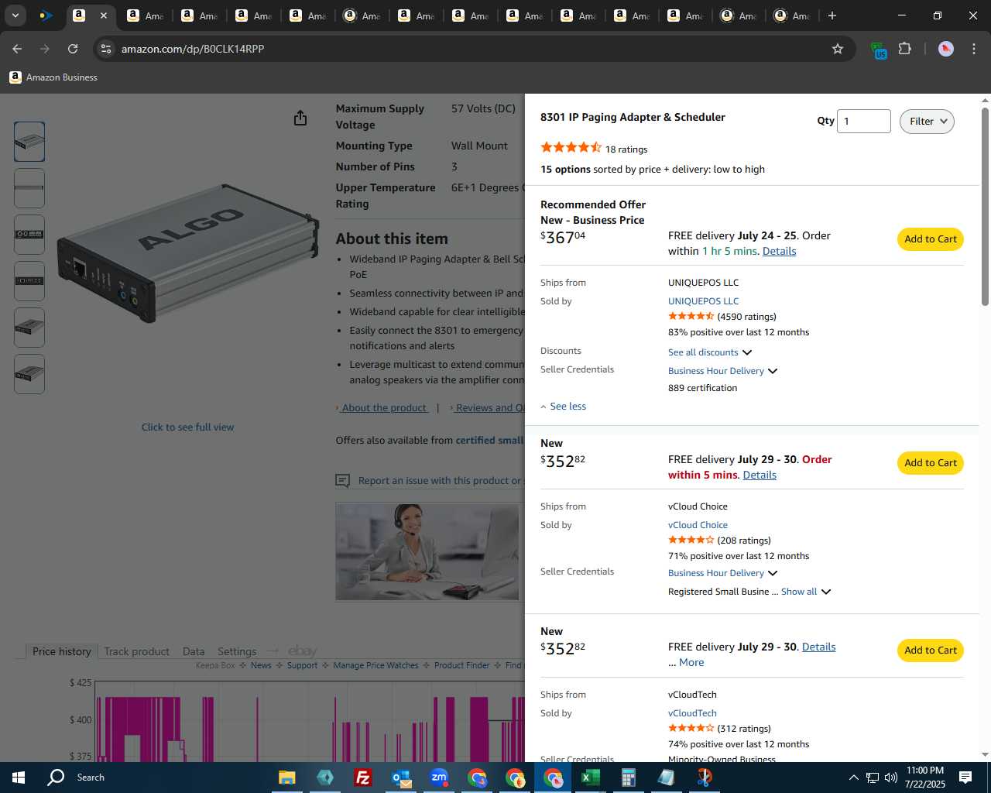Open Excel from taskbar
This screenshot has width=991, height=793.
point(590,778)
